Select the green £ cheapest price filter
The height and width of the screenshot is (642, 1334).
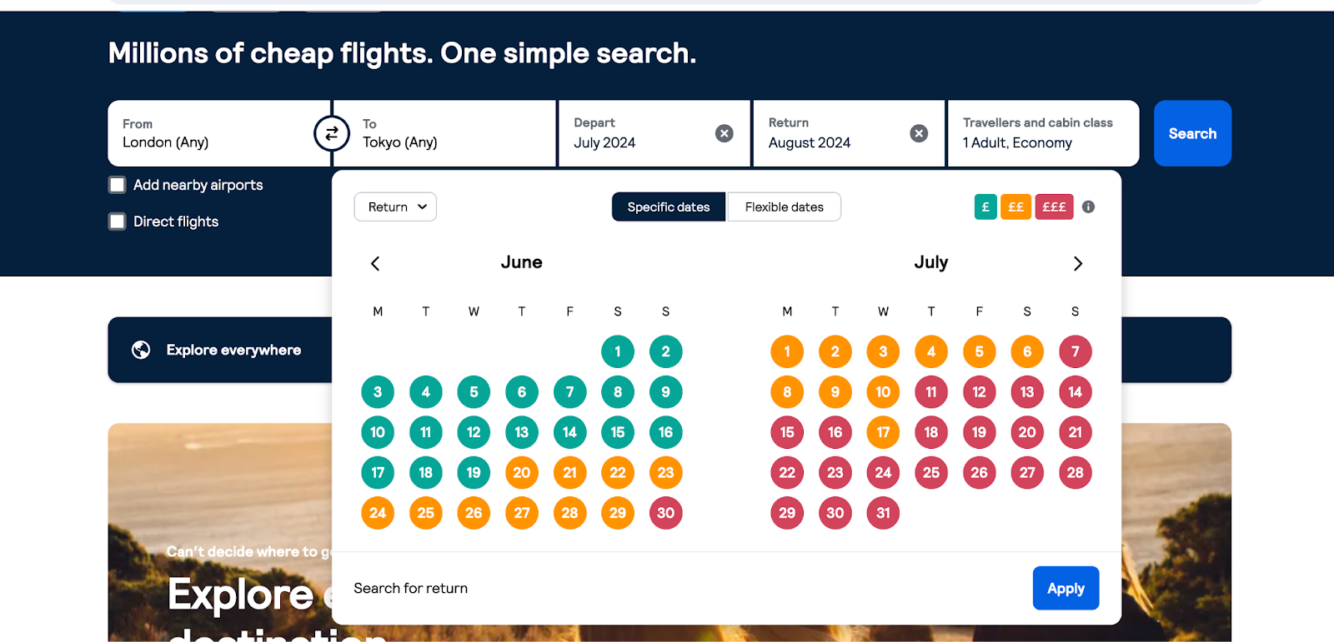pos(985,207)
